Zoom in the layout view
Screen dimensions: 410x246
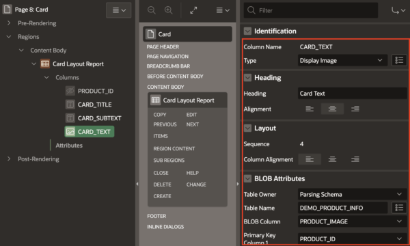point(168,10)
